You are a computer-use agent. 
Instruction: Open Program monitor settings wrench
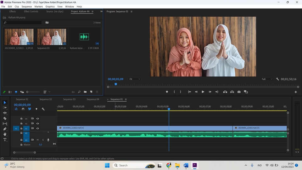point(277,79)
